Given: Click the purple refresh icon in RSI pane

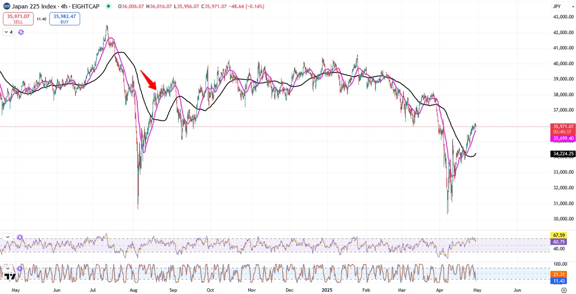Looking at the screenshot, I should click(x=20, y=237).
